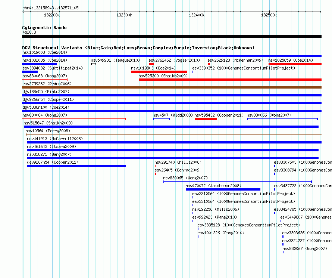
Task: Open variant nsv4507 (Kidd2008) label
Action: [173, 115]
